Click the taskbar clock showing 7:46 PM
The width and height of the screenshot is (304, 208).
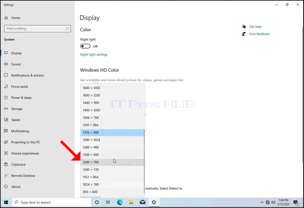point(283,202)
